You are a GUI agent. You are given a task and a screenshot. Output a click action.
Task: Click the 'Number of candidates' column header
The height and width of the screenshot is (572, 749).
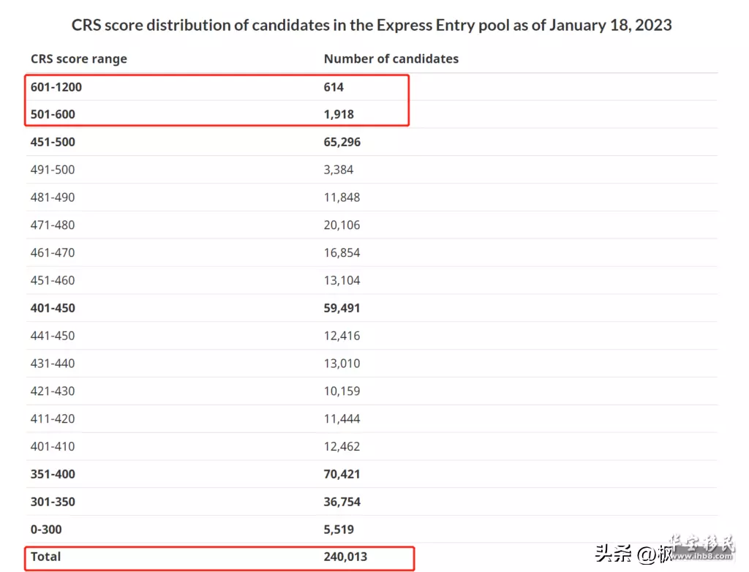(391, 59)
